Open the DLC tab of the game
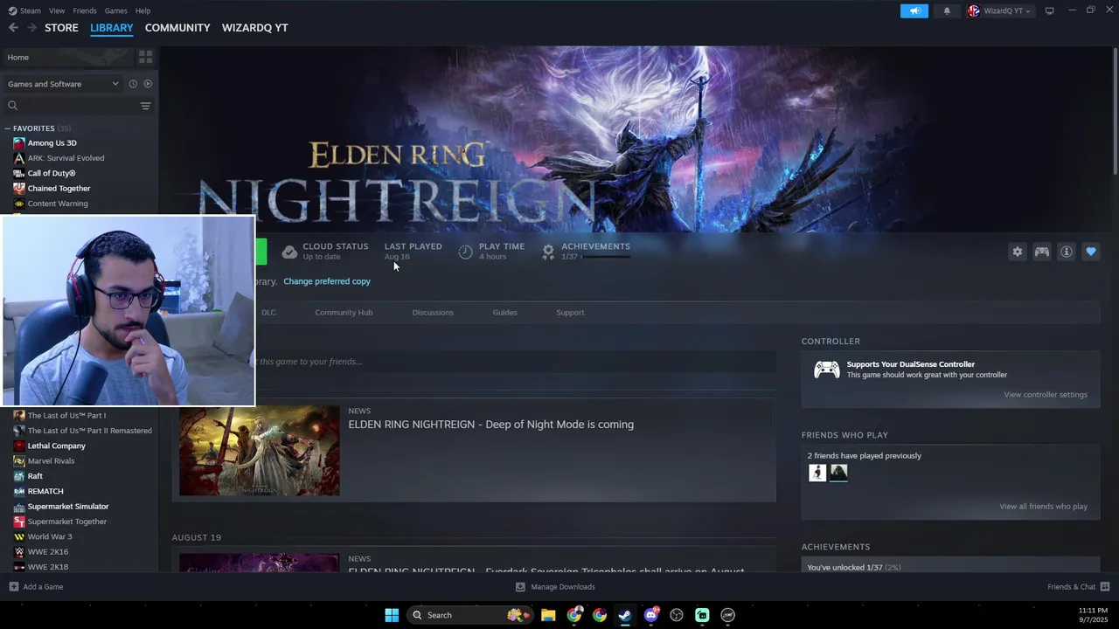The image size is (1119, 629). pos(268,313)
